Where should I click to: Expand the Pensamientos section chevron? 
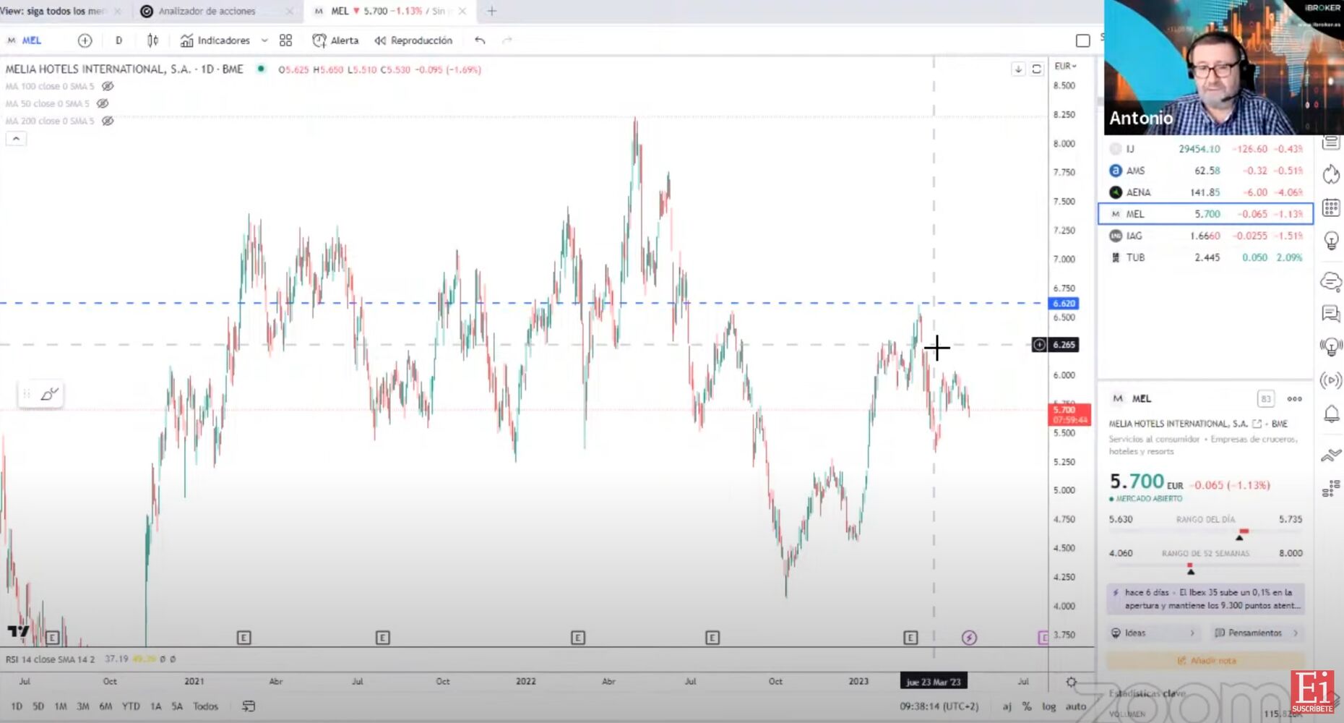tap(1296, 633)
